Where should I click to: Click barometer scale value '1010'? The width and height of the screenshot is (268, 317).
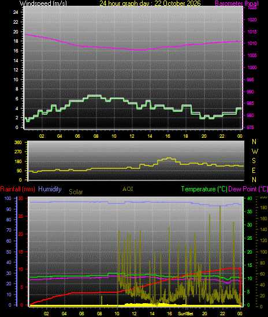252,43
